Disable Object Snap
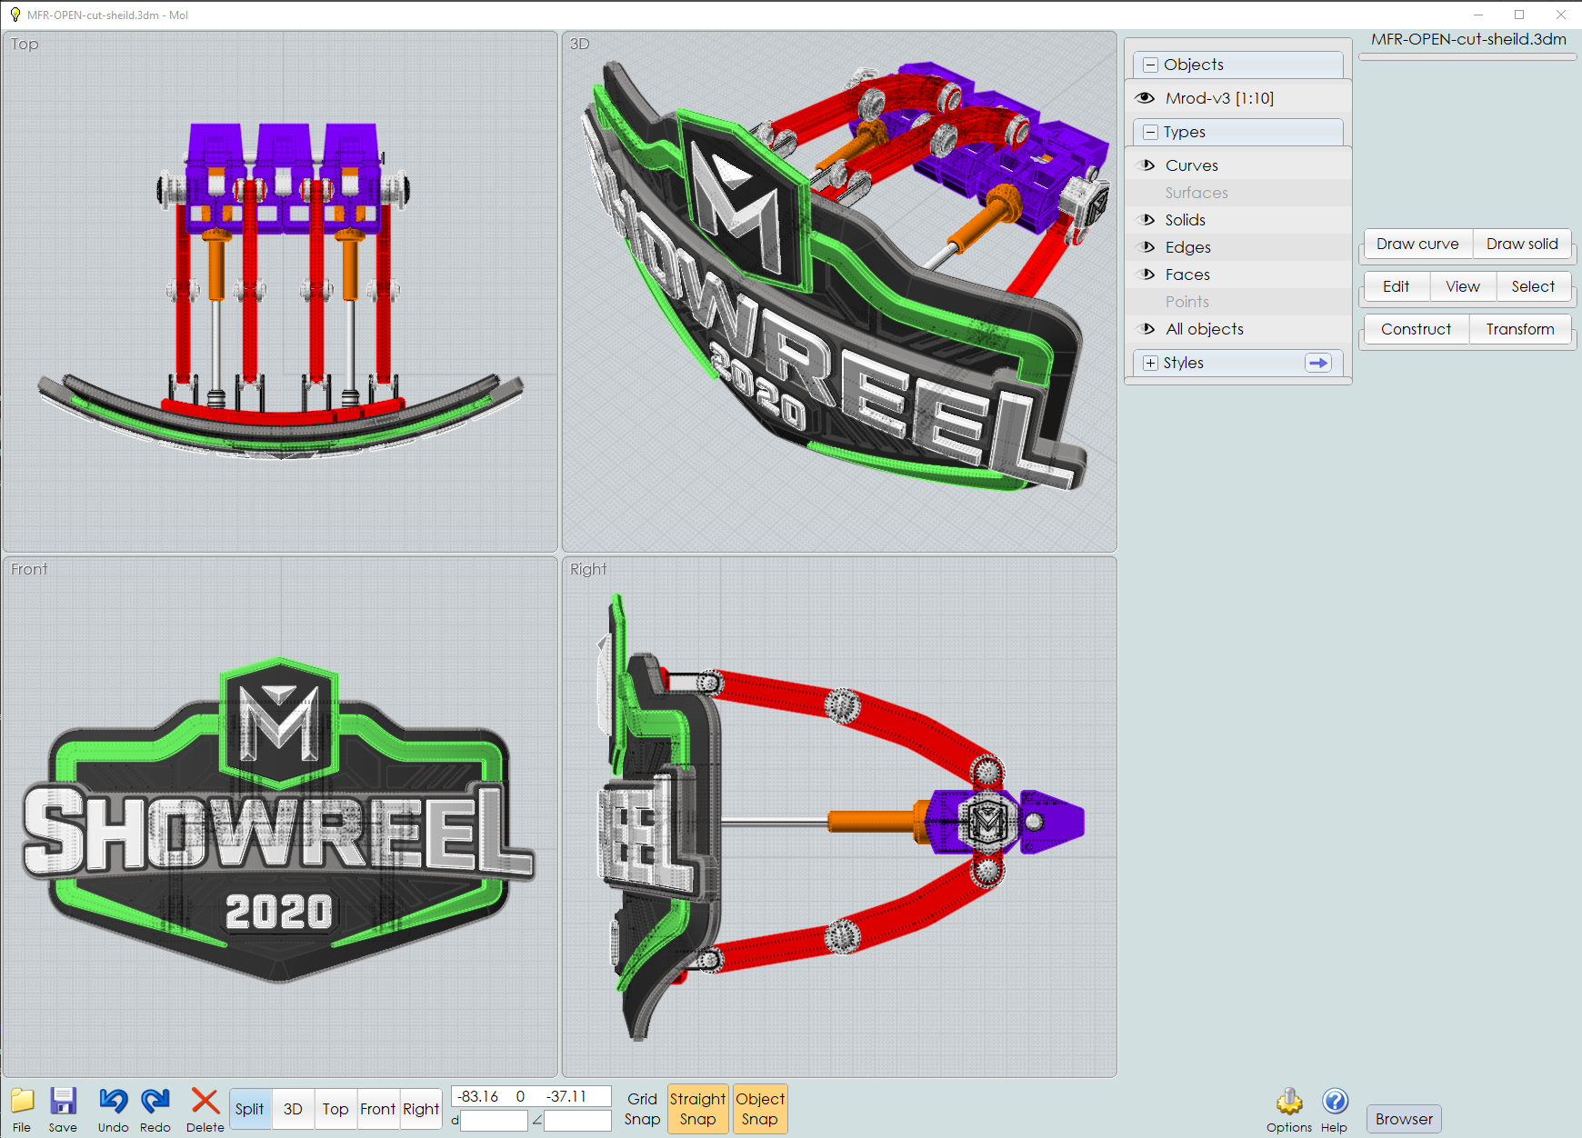Screen dimensions: 1582x1138 coord(760,1109)
